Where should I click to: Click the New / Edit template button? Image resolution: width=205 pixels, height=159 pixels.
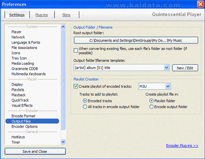(185, 68)
